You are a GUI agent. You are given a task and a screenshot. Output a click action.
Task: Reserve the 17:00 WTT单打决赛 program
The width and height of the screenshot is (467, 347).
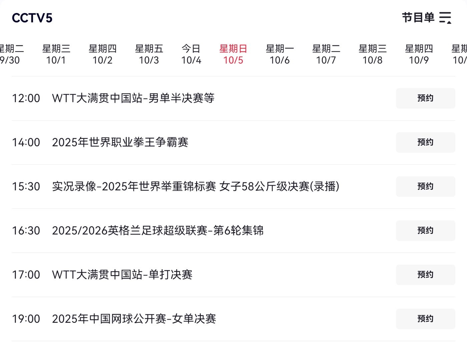pos(425,275)
